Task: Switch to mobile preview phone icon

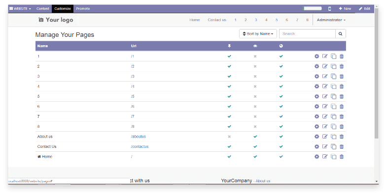Action: [x=329, y=9]
